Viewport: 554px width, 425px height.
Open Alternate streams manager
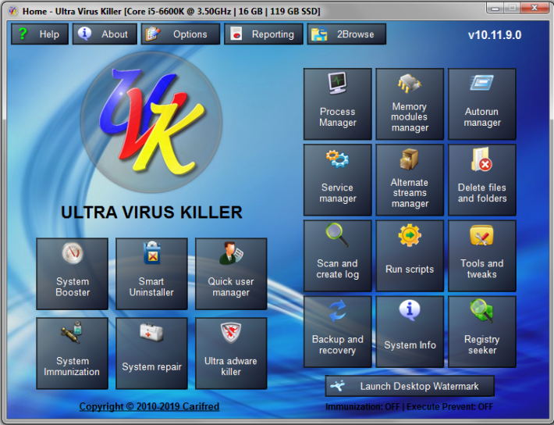(x=410, y=180)
